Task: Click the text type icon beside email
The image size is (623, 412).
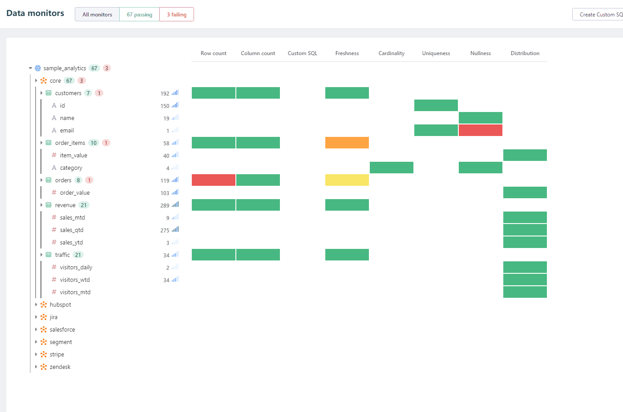Action: [x=54, y=130]
